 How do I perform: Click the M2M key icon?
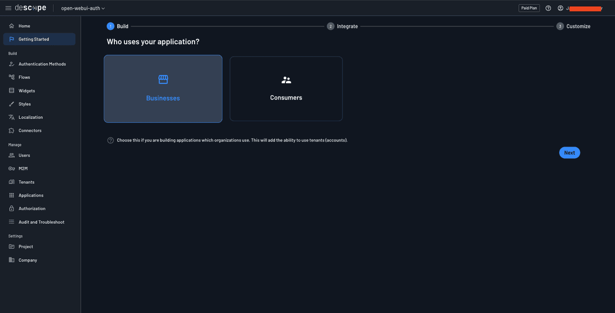12,169
